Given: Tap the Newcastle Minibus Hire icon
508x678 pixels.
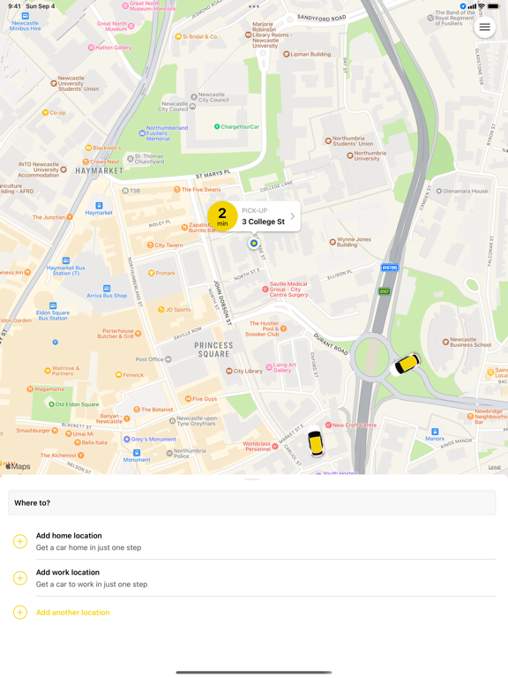Looking at the screenshot, I should pyautogui.click(x=25, y=16).
